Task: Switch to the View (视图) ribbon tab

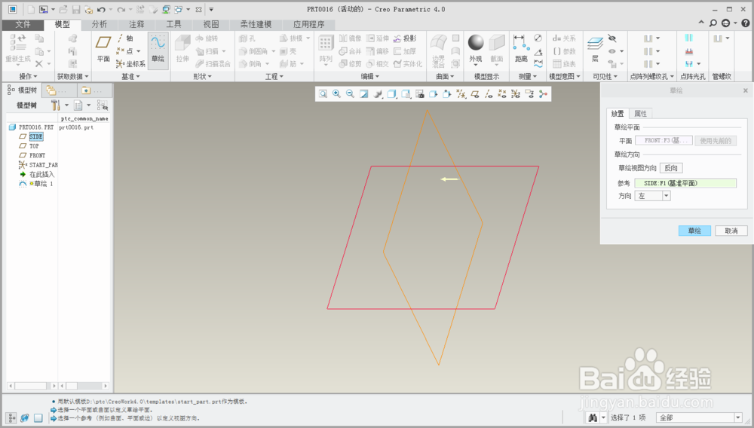Action: coord(210,24)
